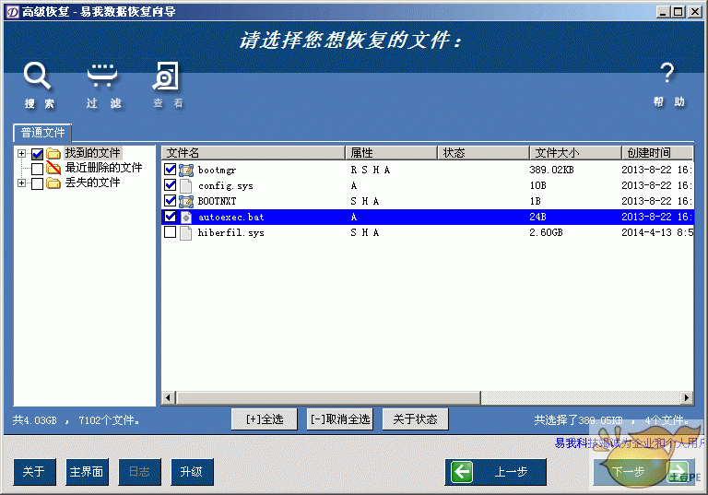Select the config.sys file name

(225, 186)
